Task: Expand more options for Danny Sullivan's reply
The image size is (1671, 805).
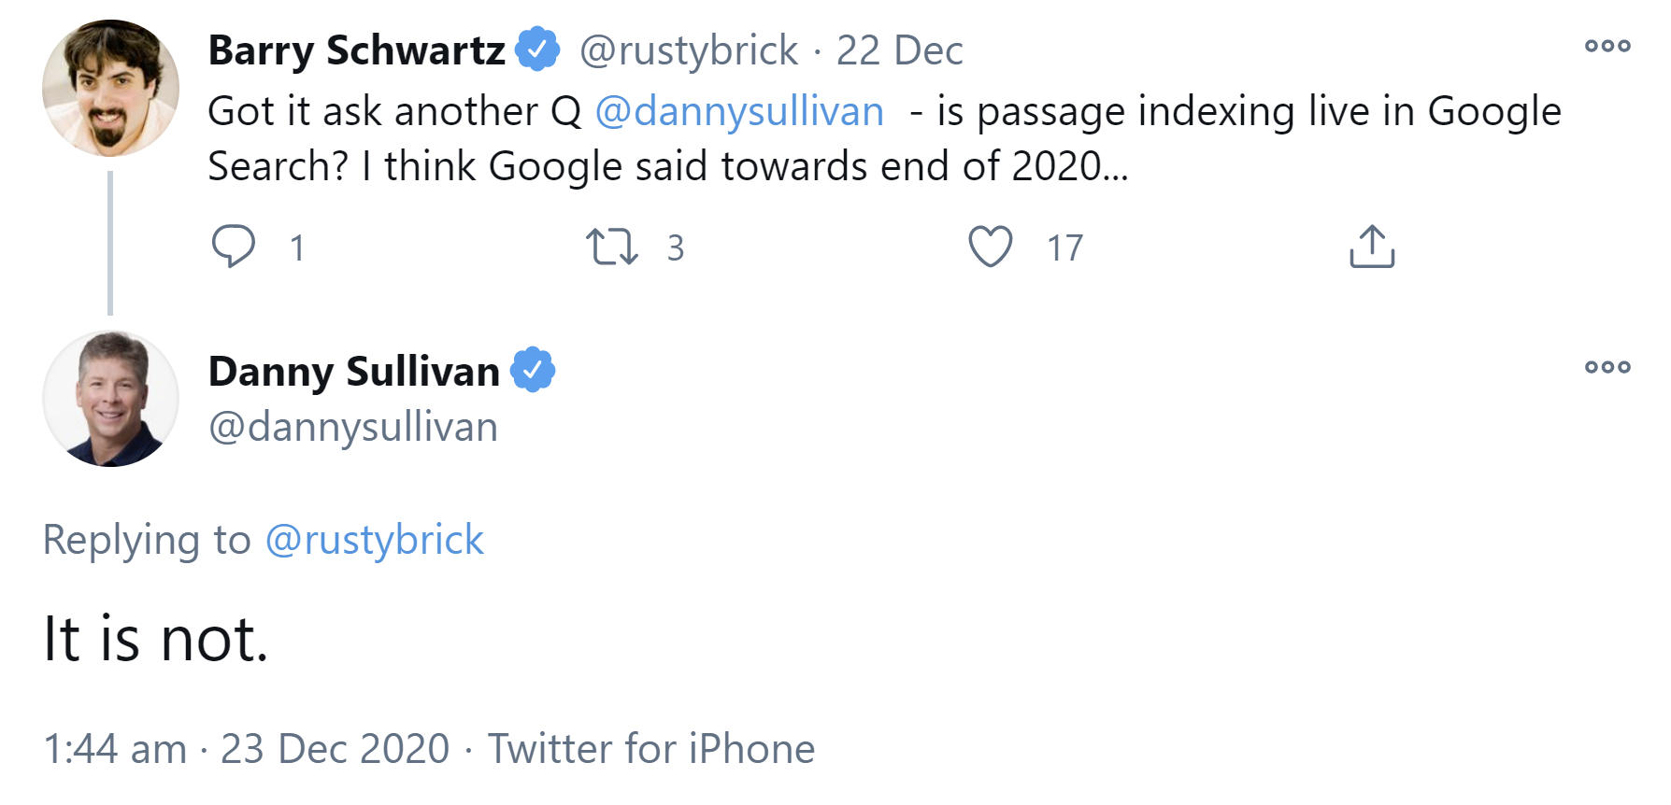Action: coord(1608,367)
